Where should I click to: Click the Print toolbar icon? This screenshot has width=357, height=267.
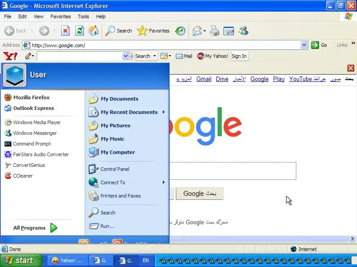[x=215, y=31]
